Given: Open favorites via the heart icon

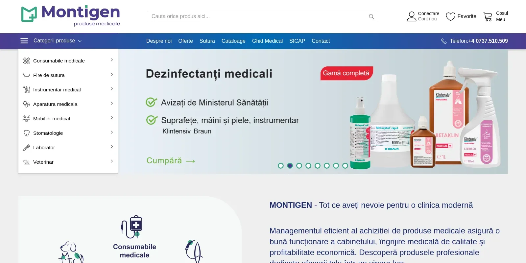Looking at the screenshot, I should (x=450, y=16).
